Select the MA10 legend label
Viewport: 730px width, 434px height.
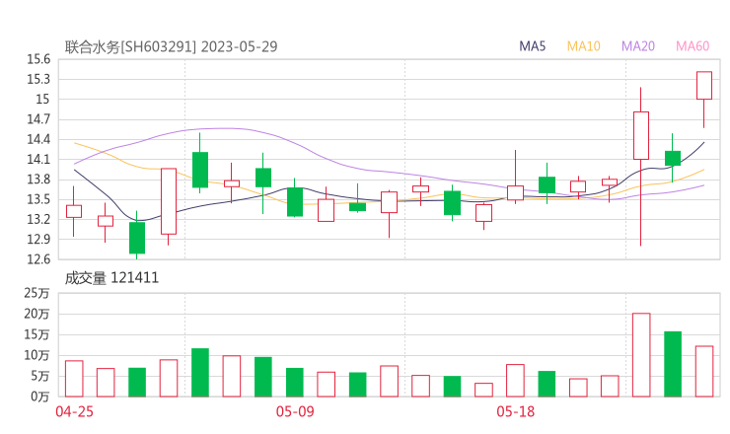pyautogui.click(x=583, y=46)
